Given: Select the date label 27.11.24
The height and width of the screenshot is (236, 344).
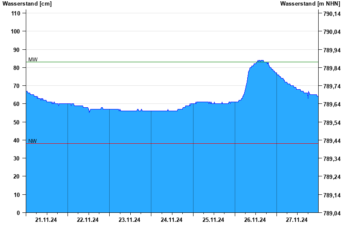Looking at the screenshot, I should click(x=297, y=220).
